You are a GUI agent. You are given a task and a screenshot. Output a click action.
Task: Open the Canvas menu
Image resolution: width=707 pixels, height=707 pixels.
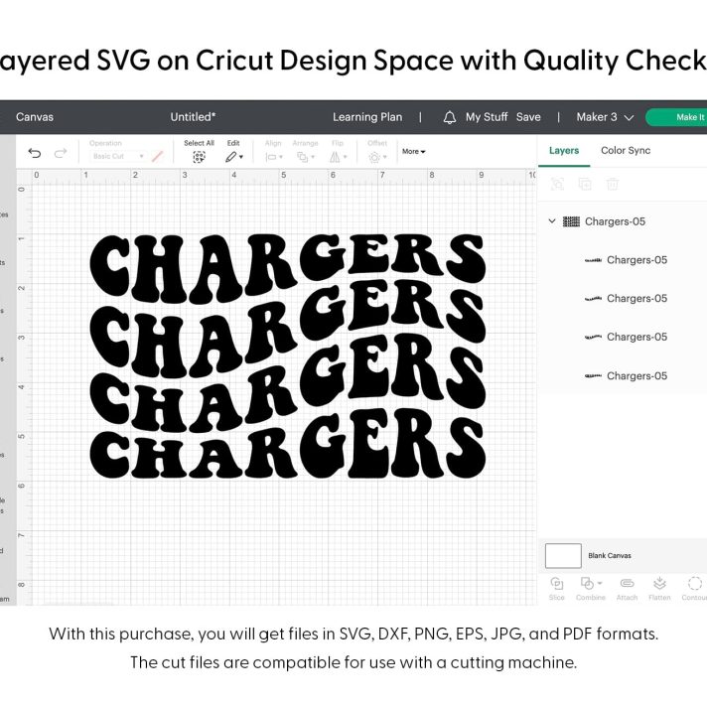tap(35, 117)
